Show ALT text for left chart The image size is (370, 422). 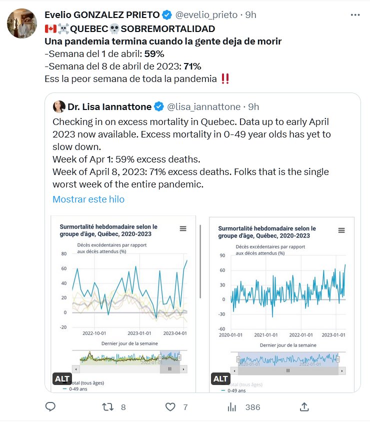tap(62, 379)
